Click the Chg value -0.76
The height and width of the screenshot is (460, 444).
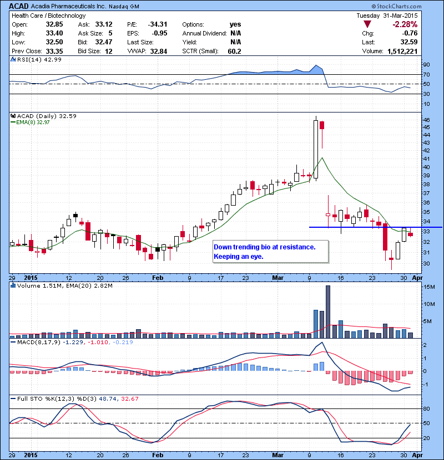pos(410,33)
